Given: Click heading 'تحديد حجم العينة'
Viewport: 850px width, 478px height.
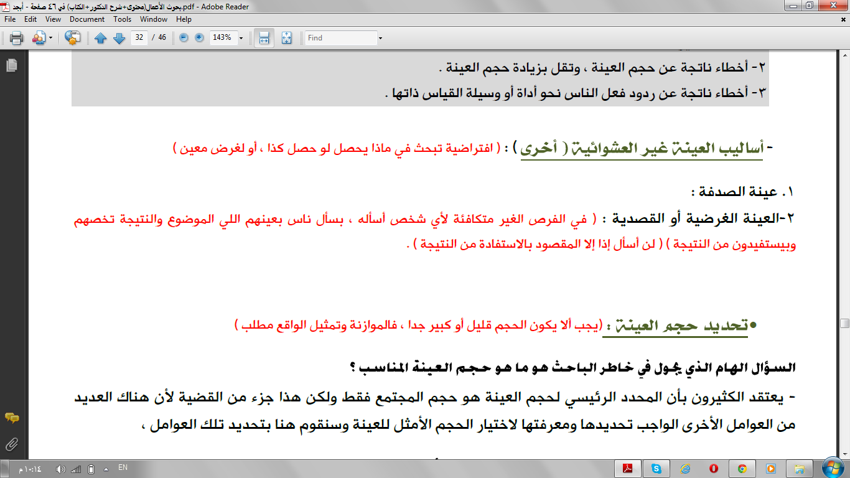Looking at the screenshot, I should pos(683,327).
